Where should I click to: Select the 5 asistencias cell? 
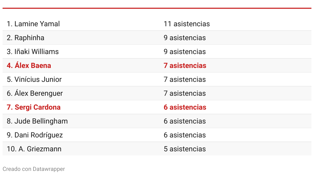pos(185,149)
